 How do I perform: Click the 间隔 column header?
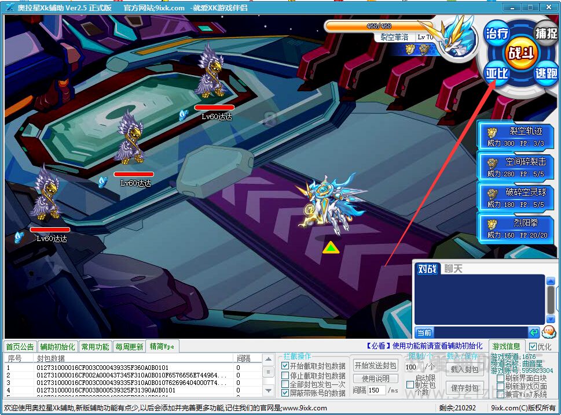tap(247, 358)
